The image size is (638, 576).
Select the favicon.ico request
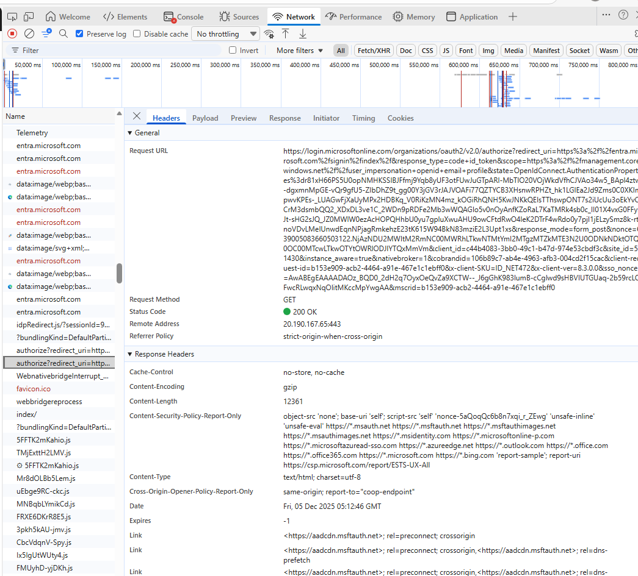(x=34, y=389)
